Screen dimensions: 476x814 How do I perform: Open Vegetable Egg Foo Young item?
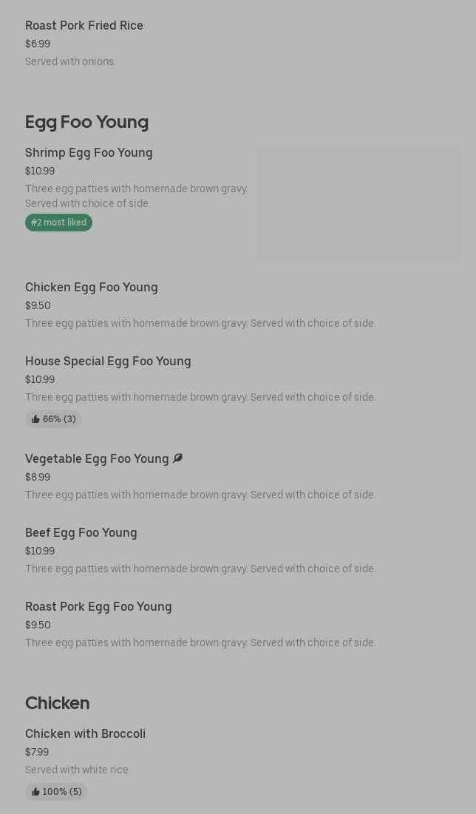97,459
